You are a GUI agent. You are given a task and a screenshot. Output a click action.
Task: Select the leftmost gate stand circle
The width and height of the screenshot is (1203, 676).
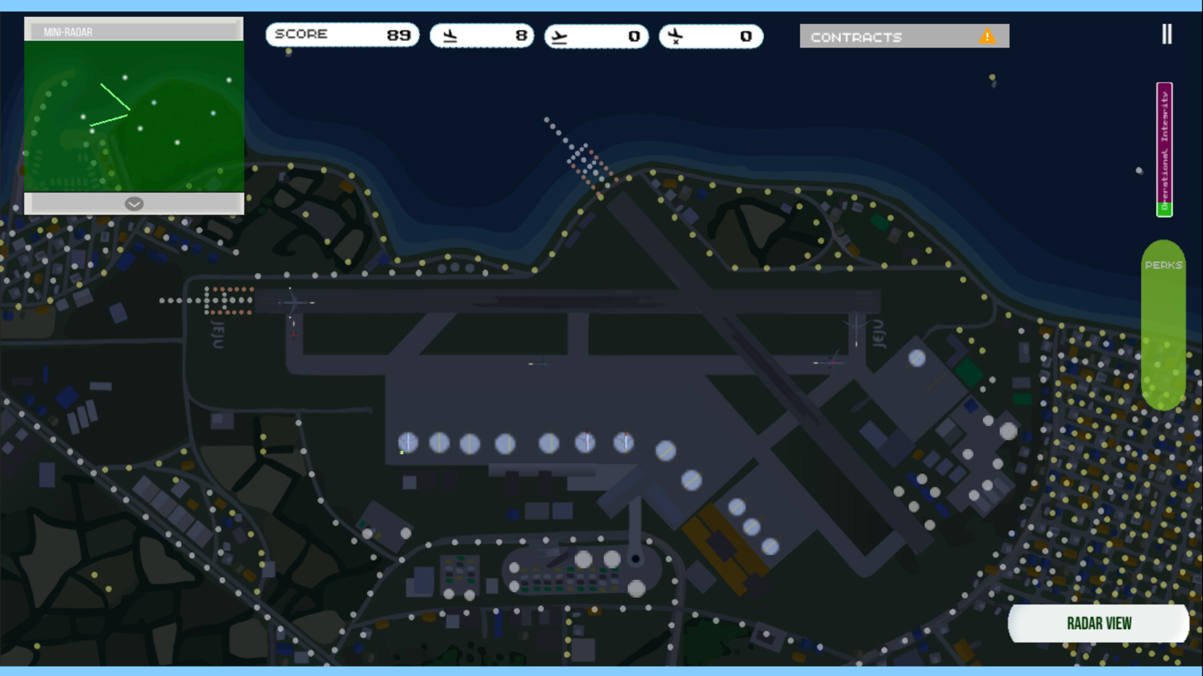(x=408, y=442)
